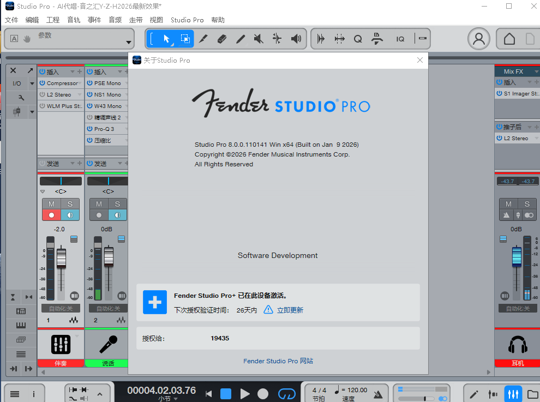Select the Paint tool
Viewport: 540px width, 402px height.
(x=241, y=39)
